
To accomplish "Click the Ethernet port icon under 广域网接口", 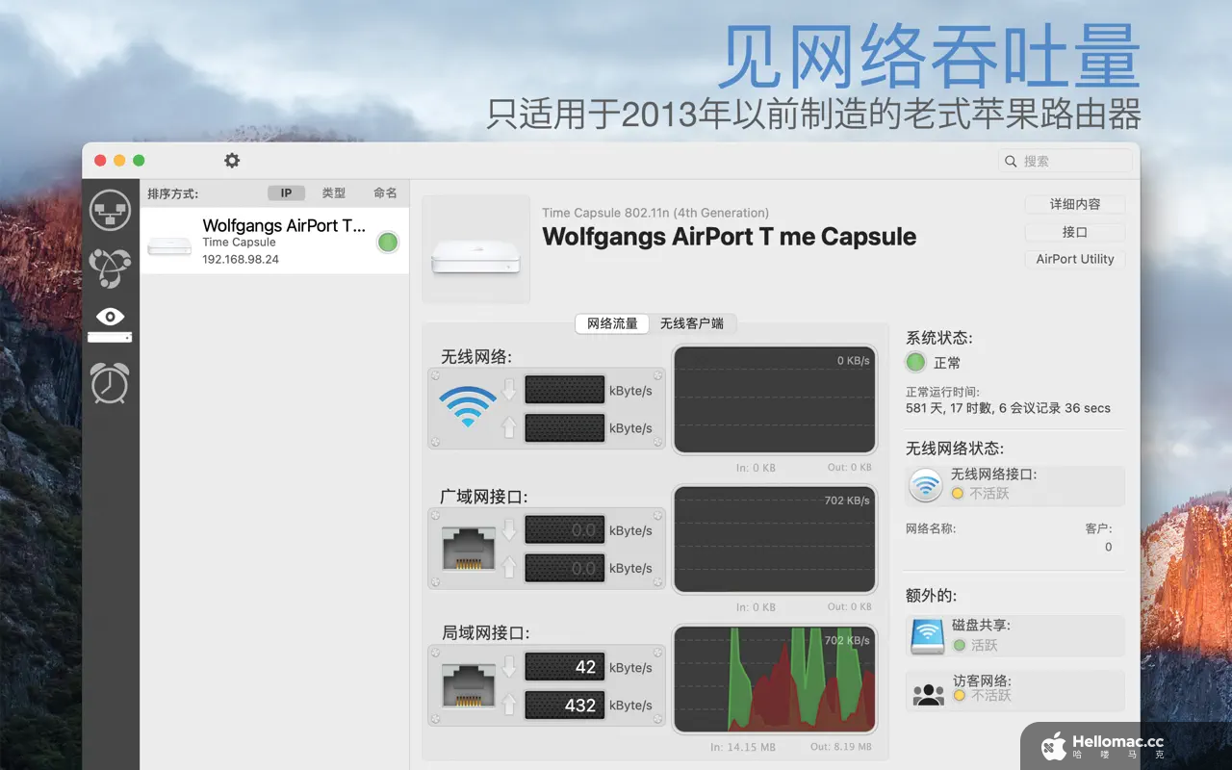I will [469, 548].
